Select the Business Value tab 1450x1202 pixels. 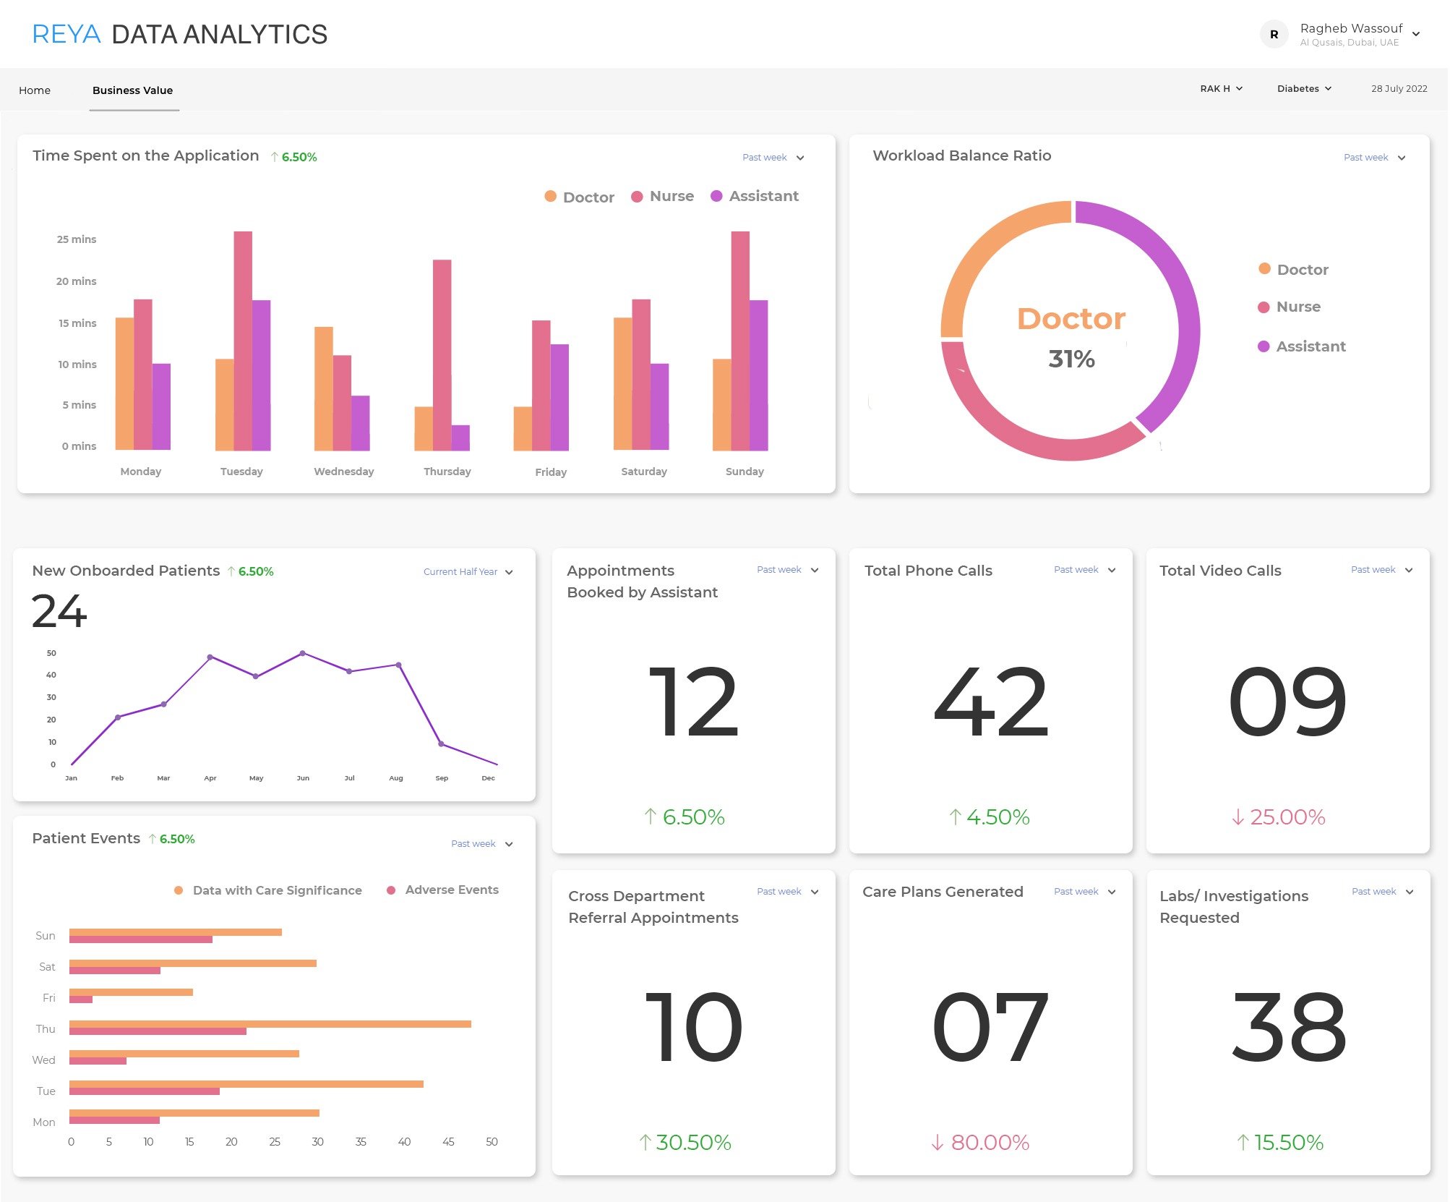pos(132,90)
